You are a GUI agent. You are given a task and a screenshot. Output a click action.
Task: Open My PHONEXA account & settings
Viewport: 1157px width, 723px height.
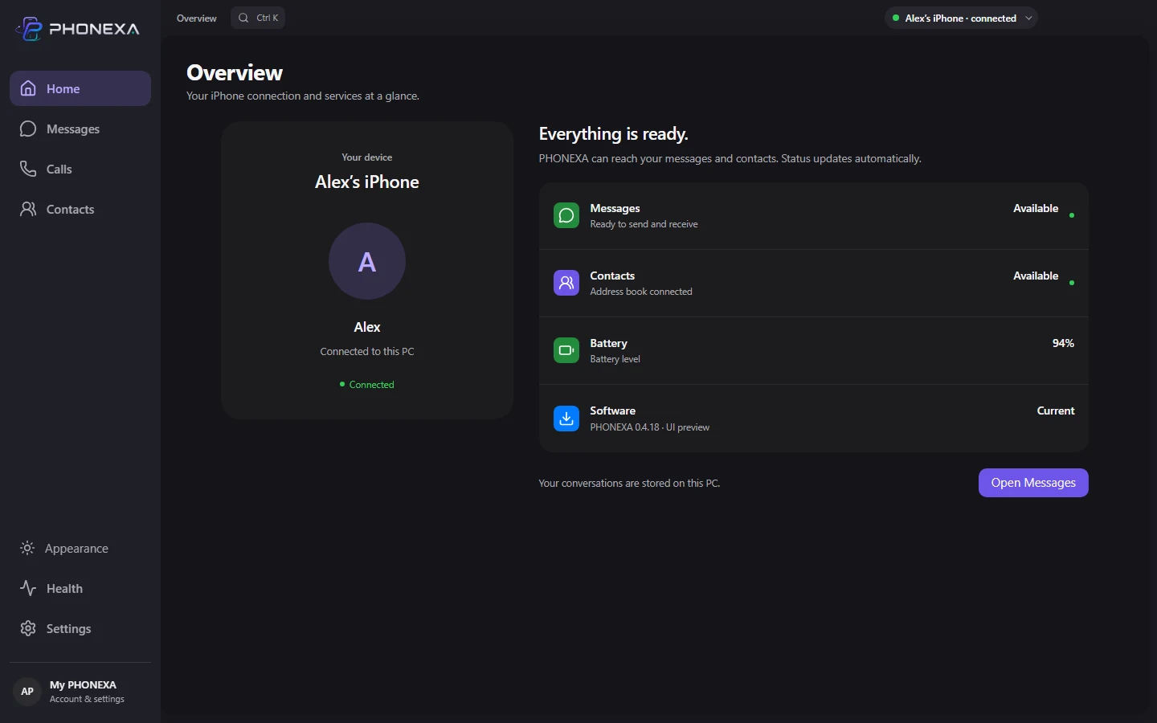click(x=80, y=691)
